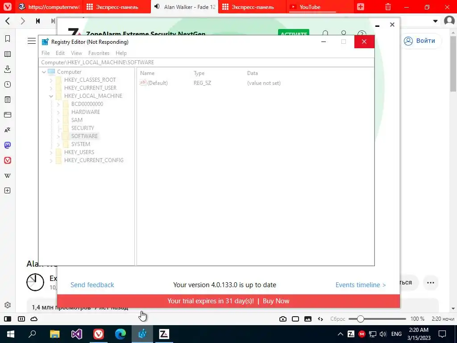Switch to computernews tab
The width and height of the screenshot is (457, 343).
[49, 7]
